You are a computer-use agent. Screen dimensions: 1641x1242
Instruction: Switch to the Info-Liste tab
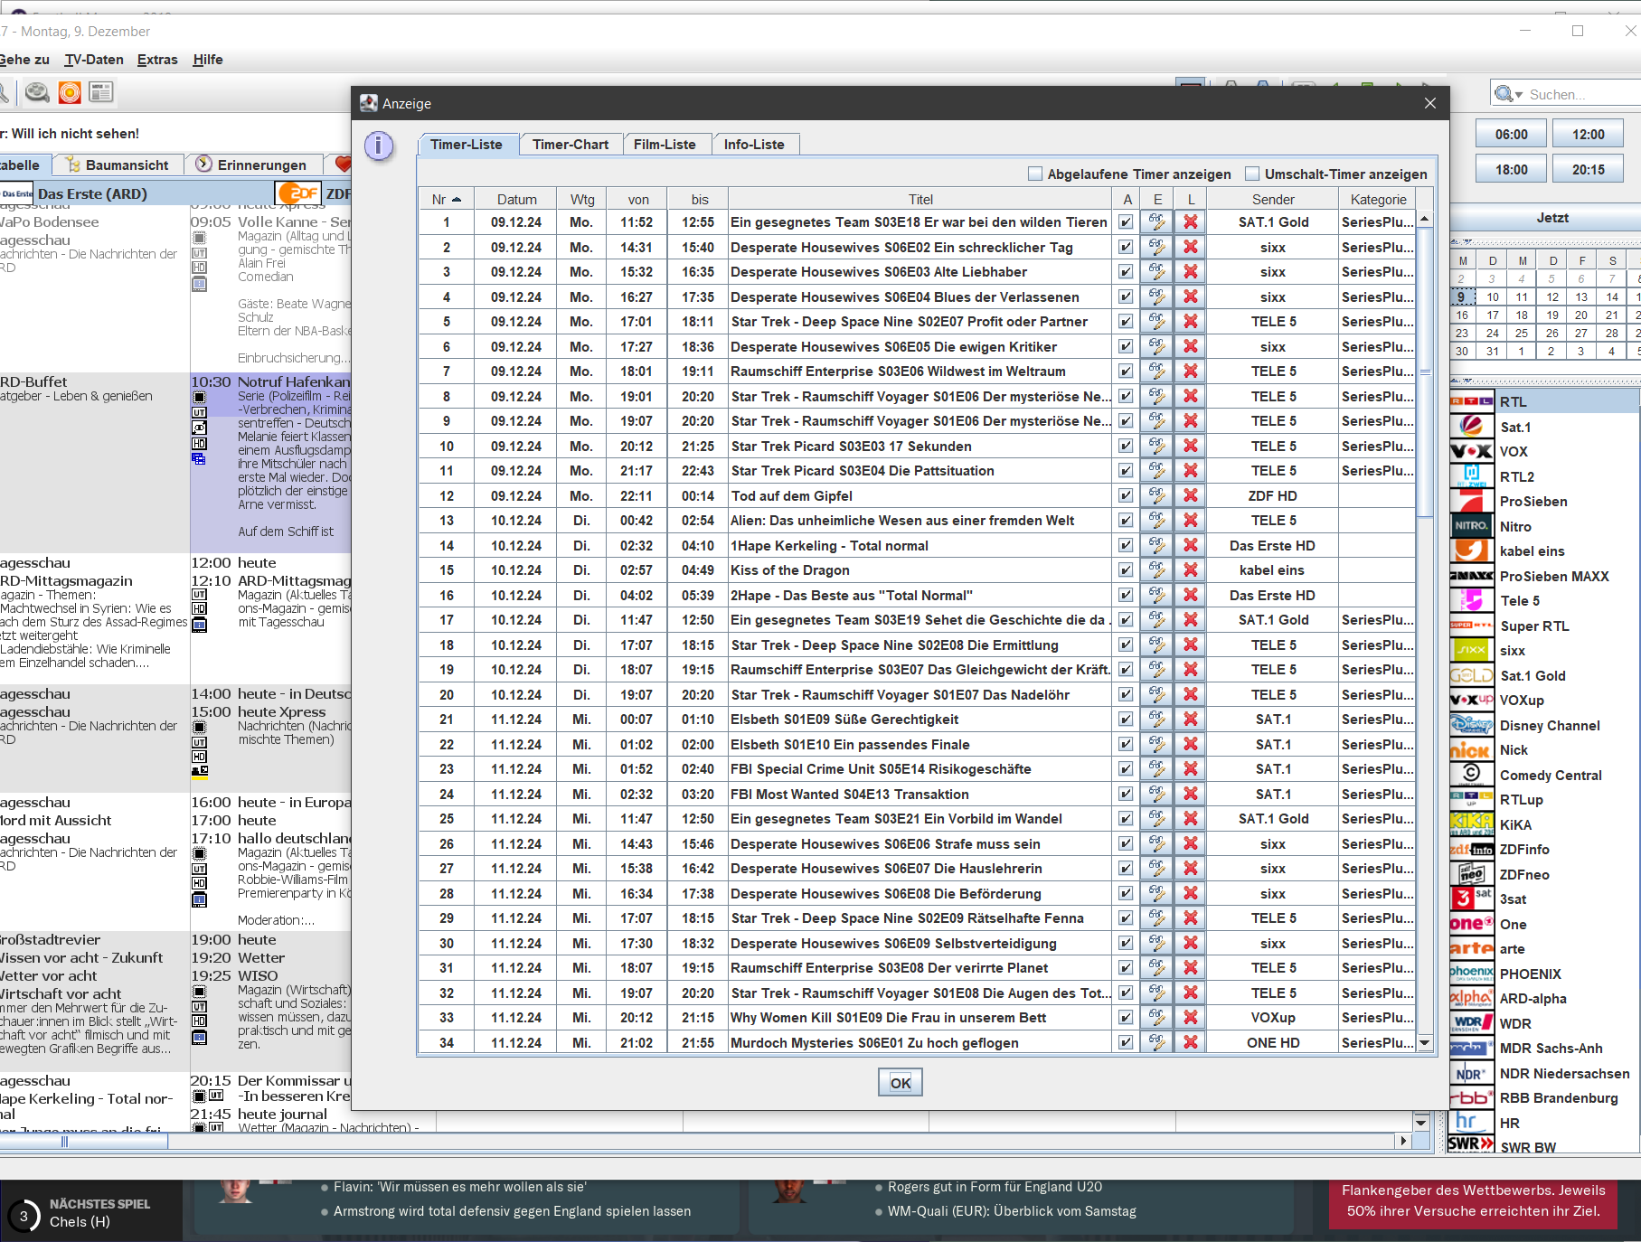[754, 145]
